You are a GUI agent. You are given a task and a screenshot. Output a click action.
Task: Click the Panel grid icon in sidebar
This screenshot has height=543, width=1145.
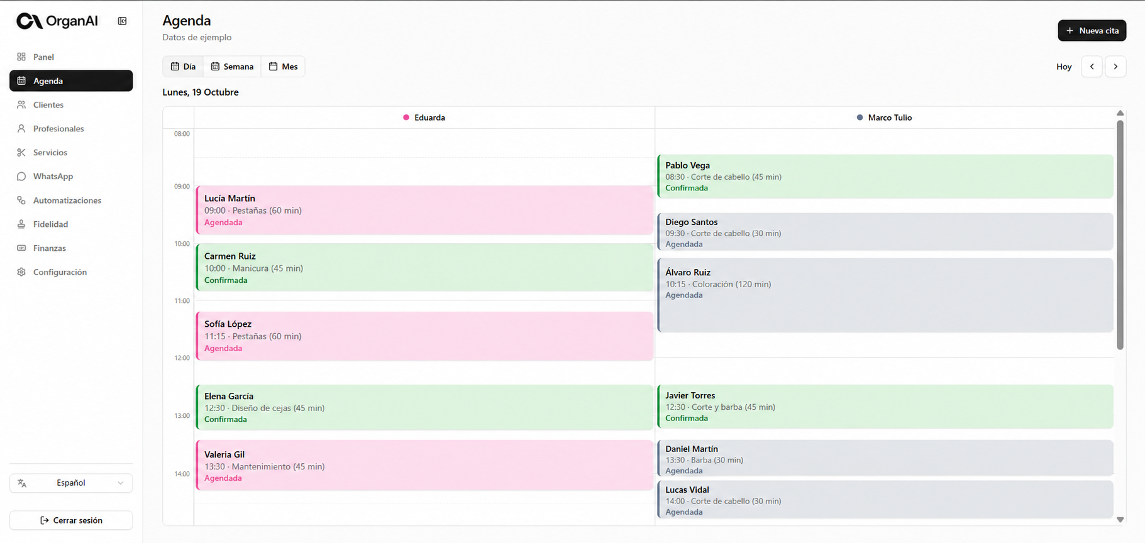[x=21, y=57]
